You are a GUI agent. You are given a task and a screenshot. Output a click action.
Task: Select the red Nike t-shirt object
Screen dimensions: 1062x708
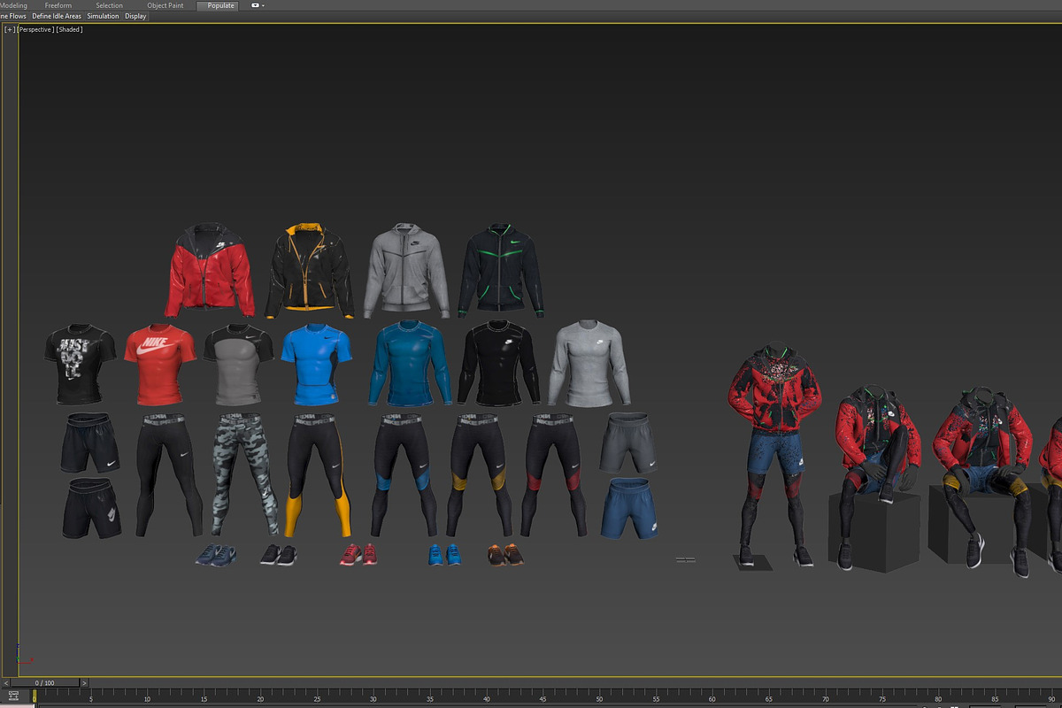(158, 364)
